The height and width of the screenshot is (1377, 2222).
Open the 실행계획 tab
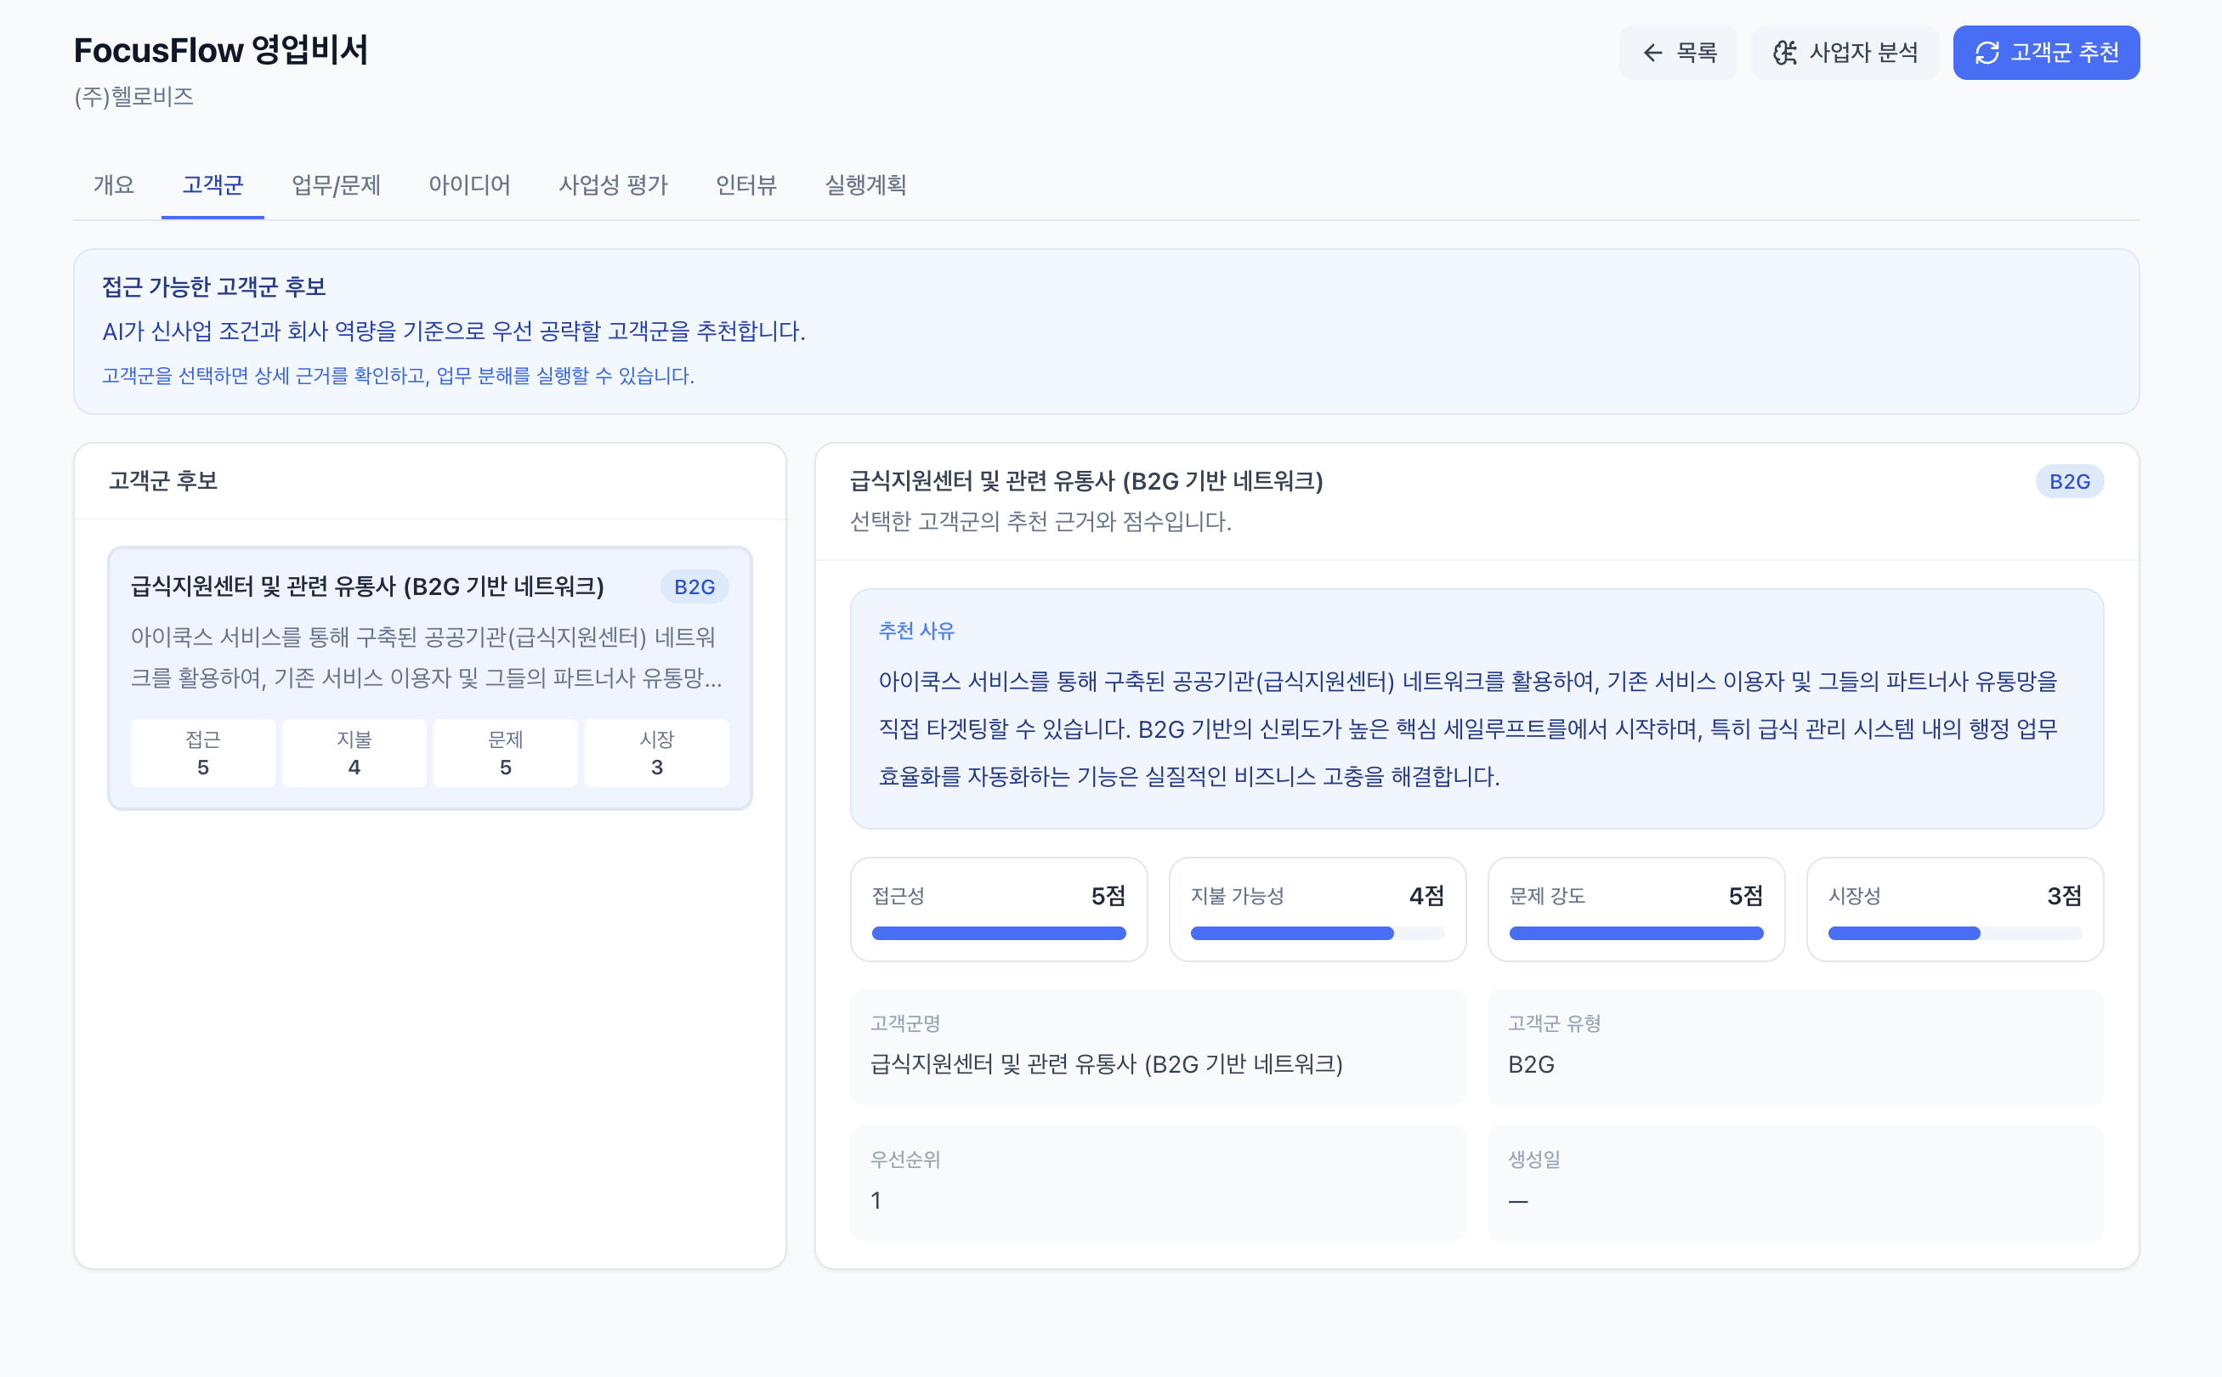[865, 185]
